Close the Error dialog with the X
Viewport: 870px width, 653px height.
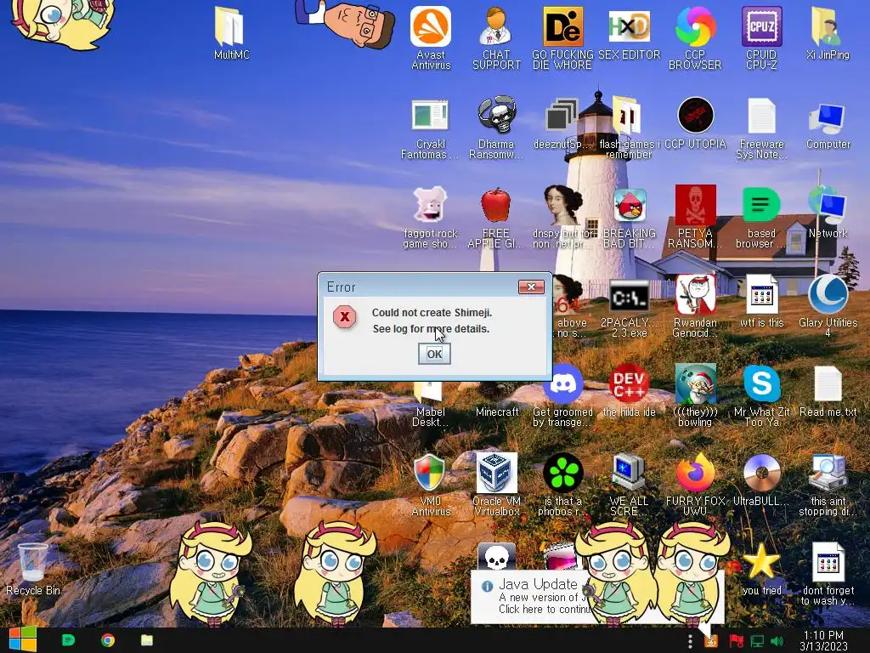531,287
